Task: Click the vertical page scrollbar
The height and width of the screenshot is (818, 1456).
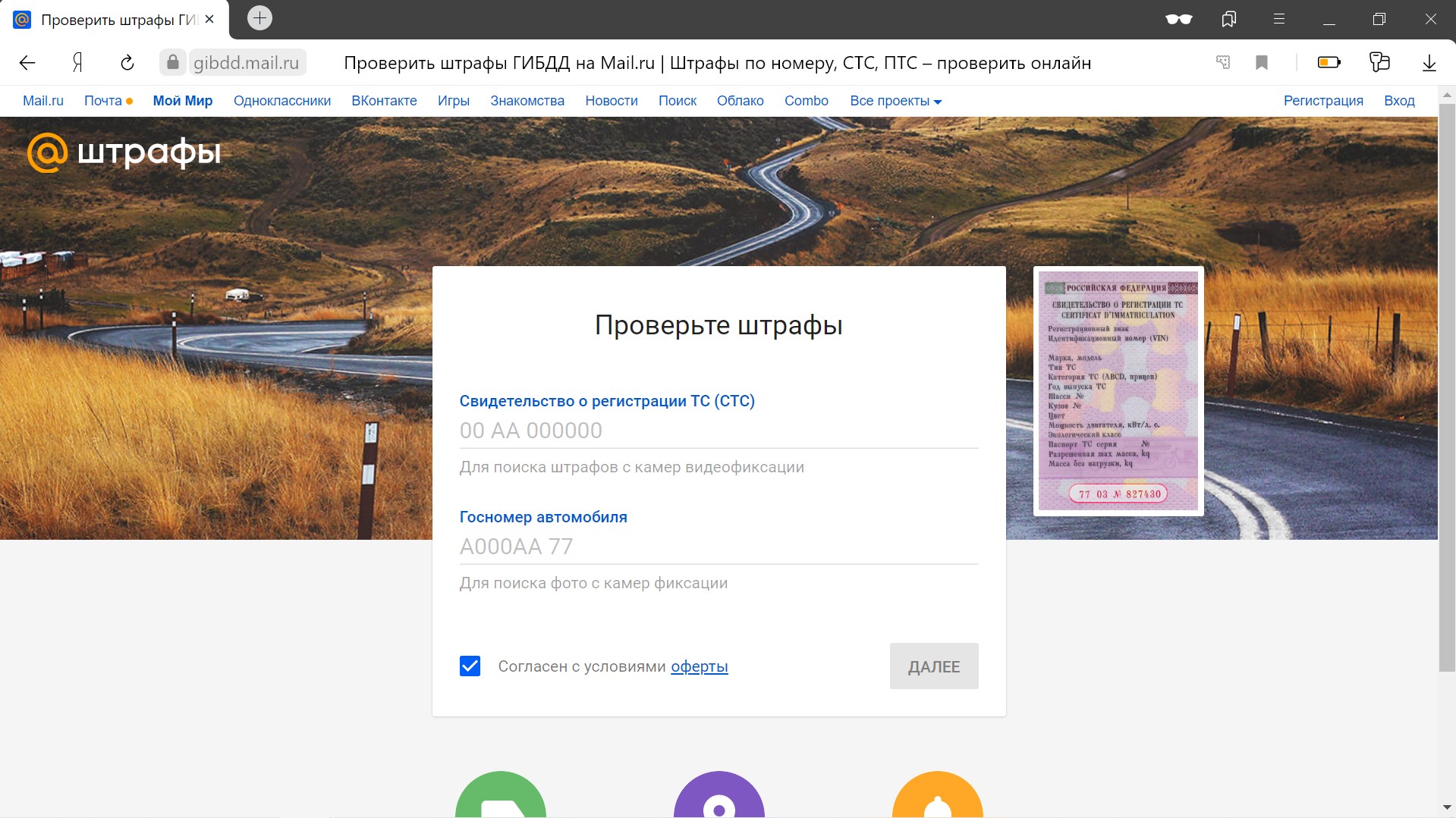Action: coord(1447,387)
